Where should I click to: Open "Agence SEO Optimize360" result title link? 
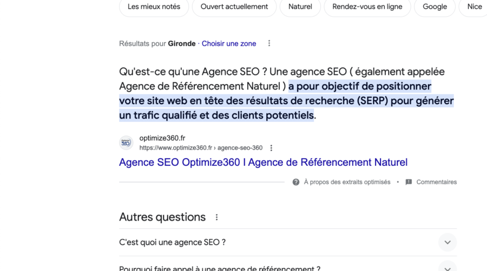tap(263, 162)
